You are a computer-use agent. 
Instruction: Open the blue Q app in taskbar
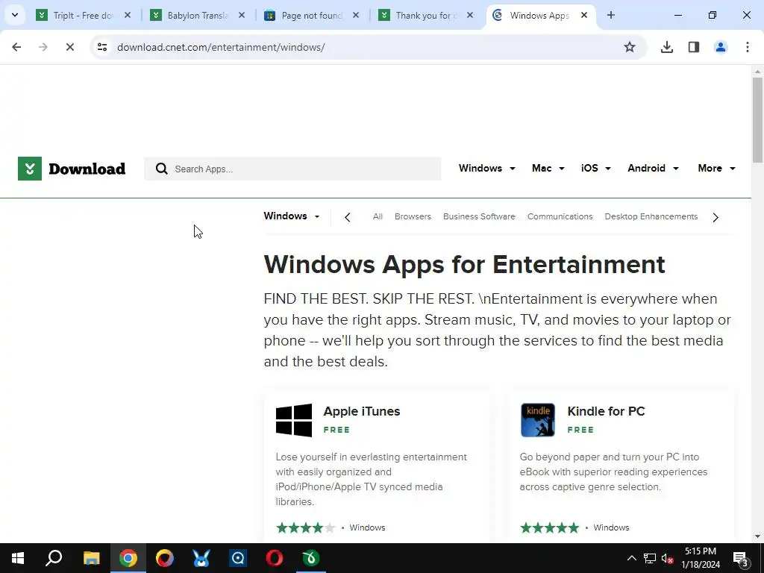click(x=238, y=558)
